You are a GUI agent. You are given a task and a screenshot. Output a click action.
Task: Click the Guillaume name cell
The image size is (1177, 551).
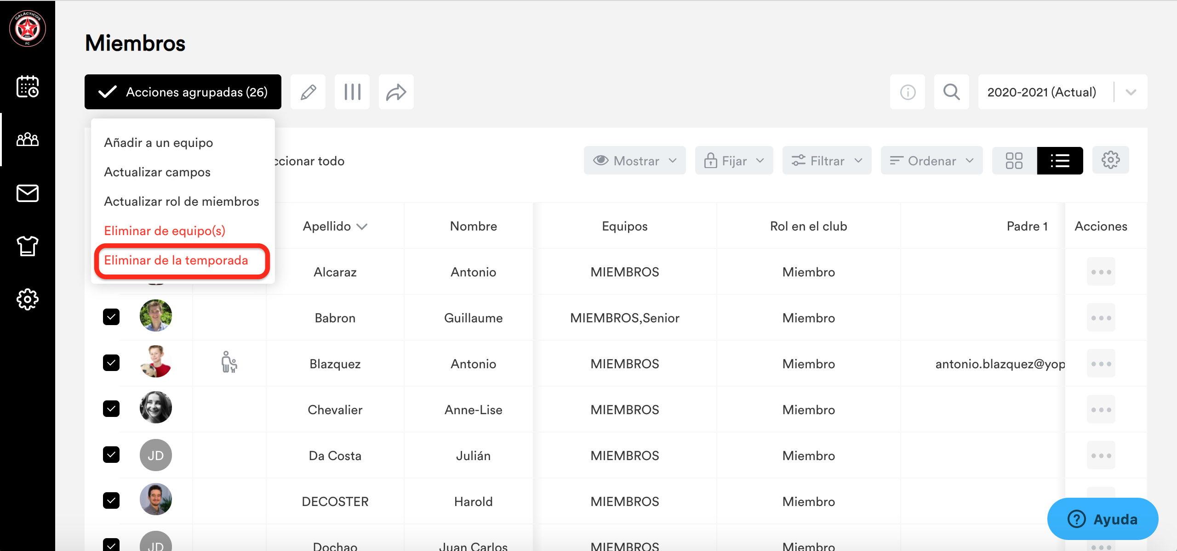click(x=474, y=318)
